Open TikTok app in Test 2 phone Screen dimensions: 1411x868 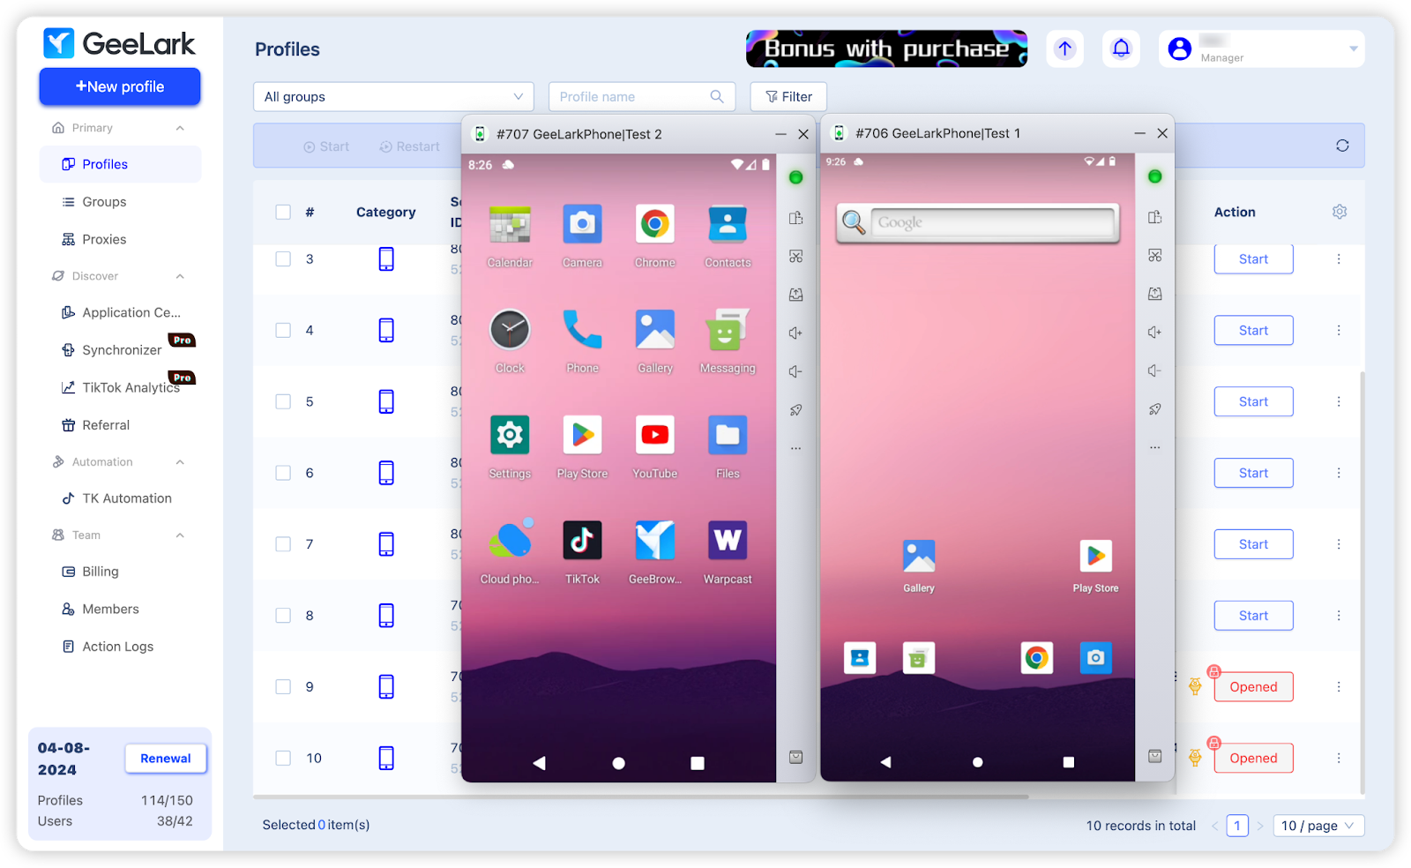pos(582,541)
